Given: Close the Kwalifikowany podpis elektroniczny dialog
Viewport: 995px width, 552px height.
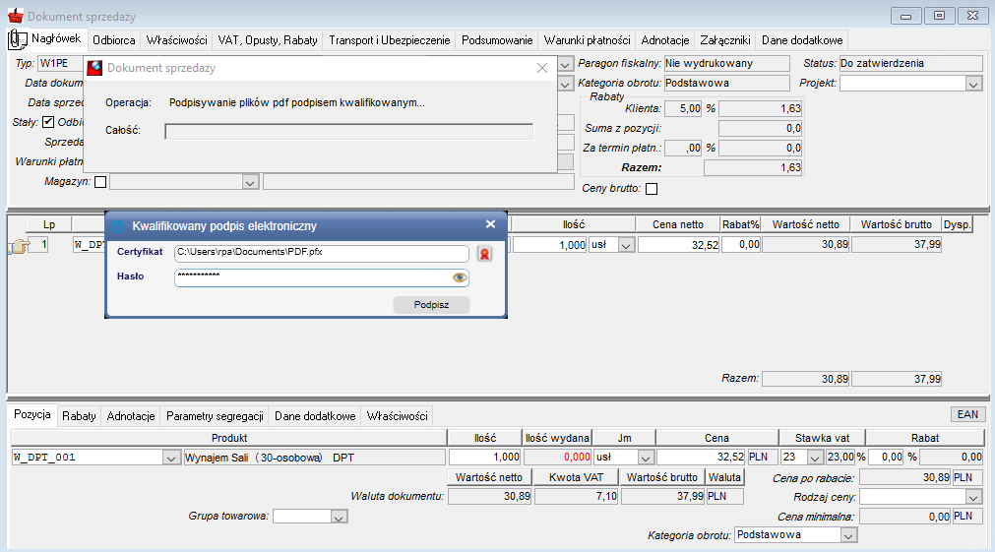Looking at the screenshot, I should click(x=490, y=224).
